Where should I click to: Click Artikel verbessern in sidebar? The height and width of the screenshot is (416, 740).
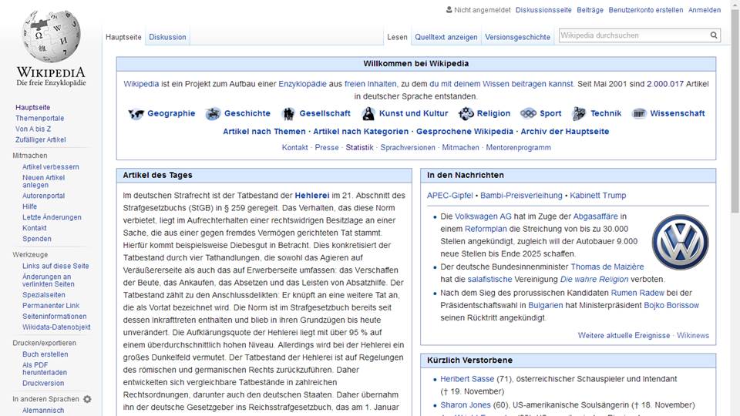pyautogui.click(x=51, y=167)
